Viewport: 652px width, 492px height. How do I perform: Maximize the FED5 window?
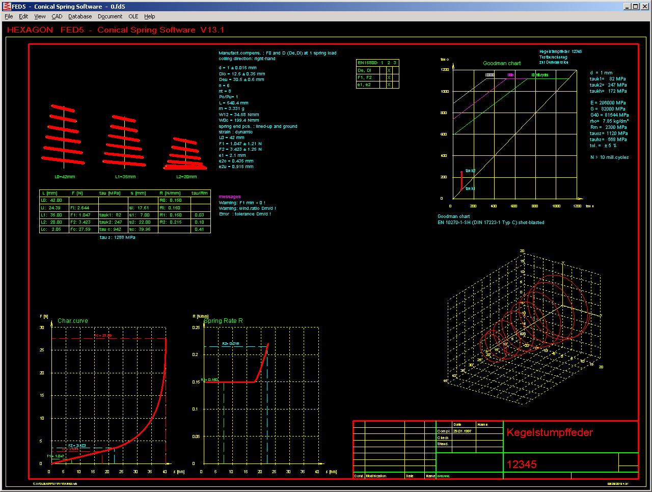636,7
